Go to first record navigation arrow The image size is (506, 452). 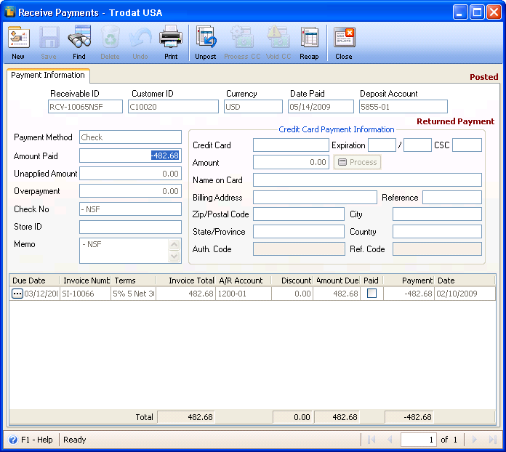click(372, 440)
